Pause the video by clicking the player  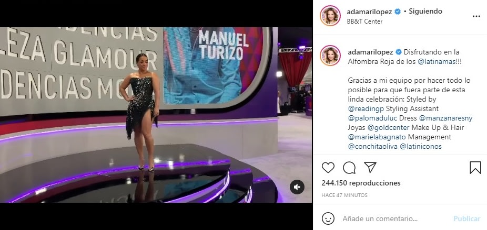pyautogui.click(x=156, y=115)
